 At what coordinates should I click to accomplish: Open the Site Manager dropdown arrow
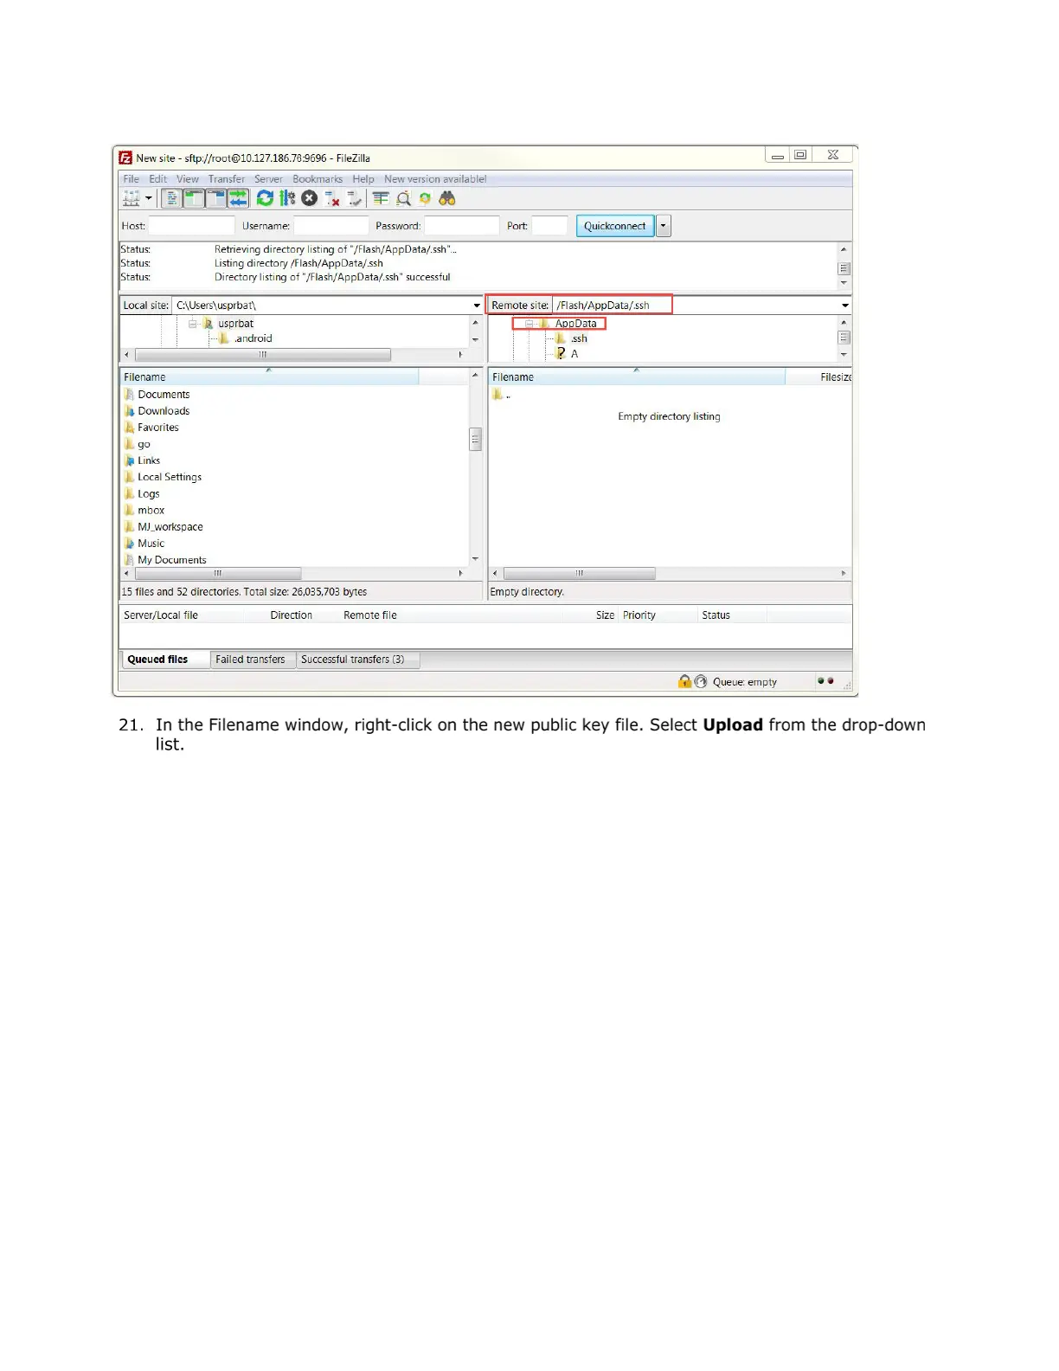click(x=148, y=199)
